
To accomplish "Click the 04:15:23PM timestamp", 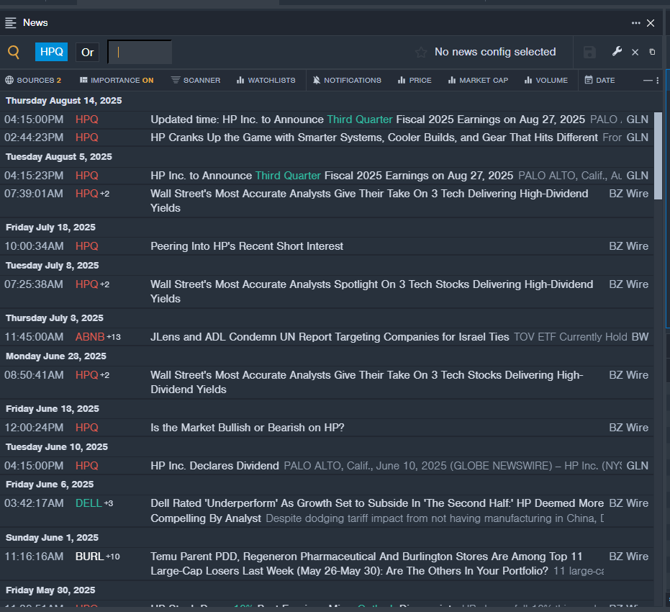I will click(x=35, y=175).
